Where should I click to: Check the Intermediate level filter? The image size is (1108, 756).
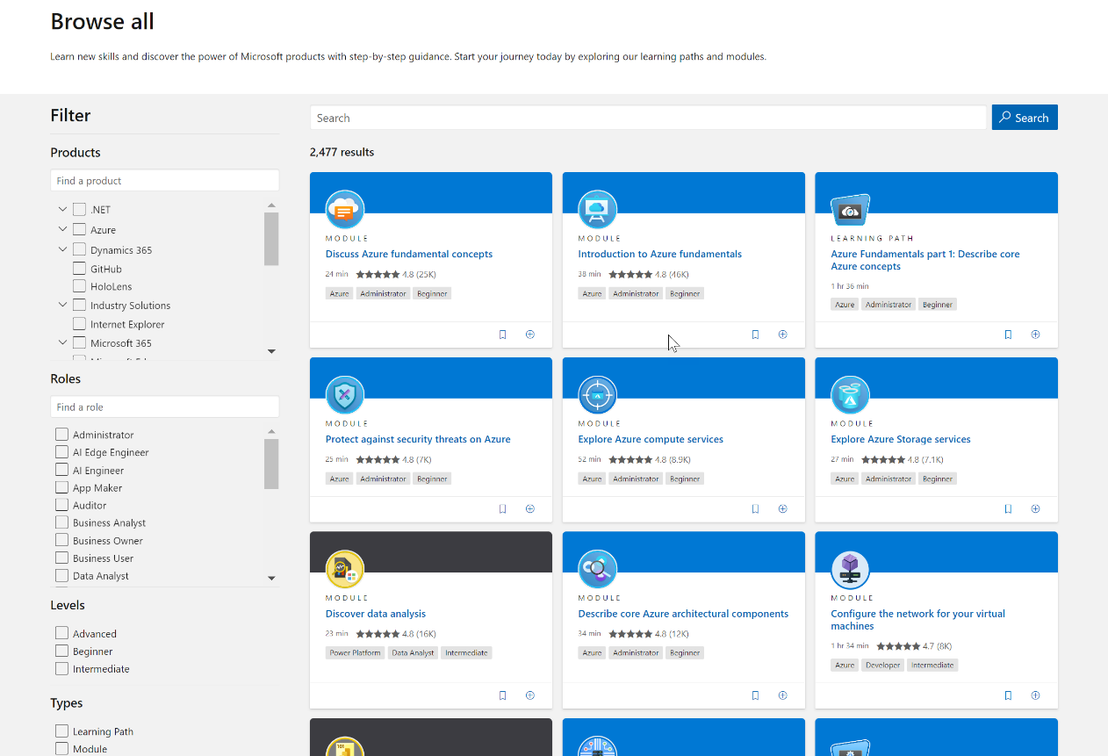pos(61,668)
